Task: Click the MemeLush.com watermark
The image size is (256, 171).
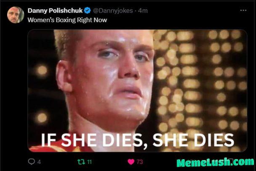Action: pyautogui.click(x=215, y=162)
